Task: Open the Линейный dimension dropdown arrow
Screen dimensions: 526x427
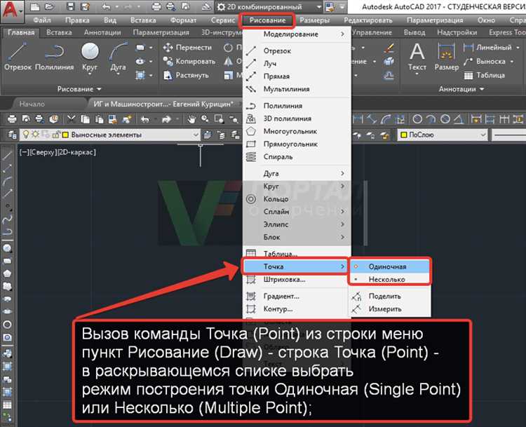Action: pyautogui.click(x=518, y=48)
